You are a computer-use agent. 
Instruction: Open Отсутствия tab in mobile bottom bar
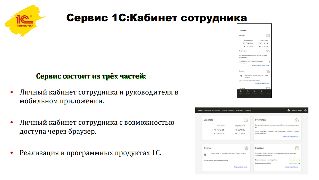tap(254, 92)
